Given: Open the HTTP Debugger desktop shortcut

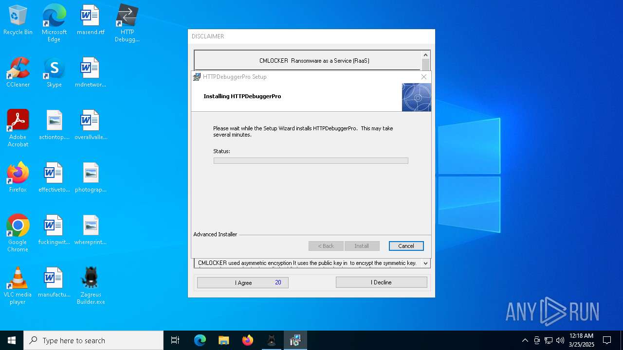Looking at the screenshot, I should click(127, 23).
